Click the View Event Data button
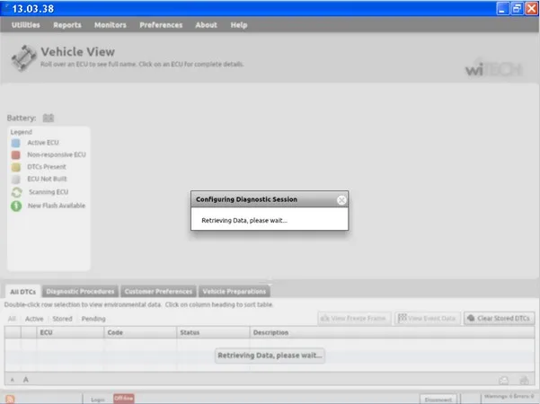The height and width of the screenshot is (404, 540). [x=428, y=319]
